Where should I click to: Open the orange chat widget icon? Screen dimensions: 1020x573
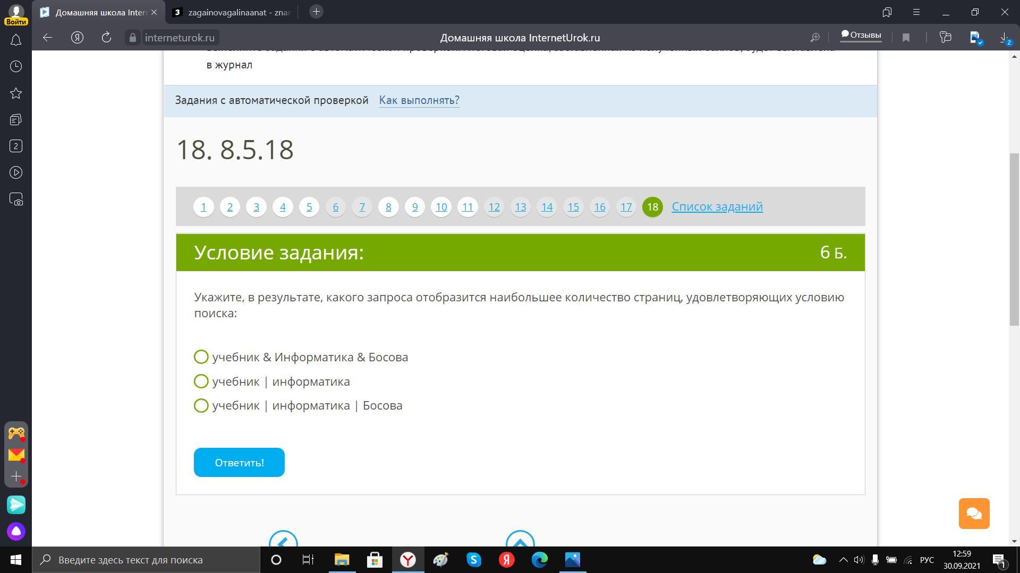[x=974, y=513]
